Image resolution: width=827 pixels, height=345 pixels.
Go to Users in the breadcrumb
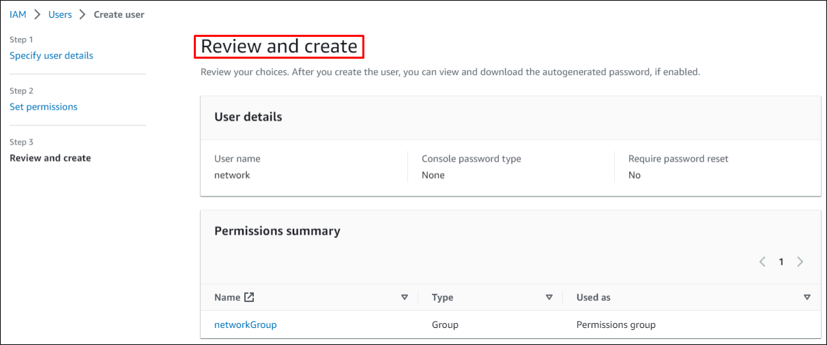60,14
